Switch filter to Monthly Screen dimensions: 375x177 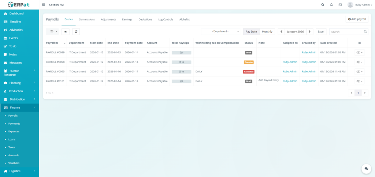point(267,32)
